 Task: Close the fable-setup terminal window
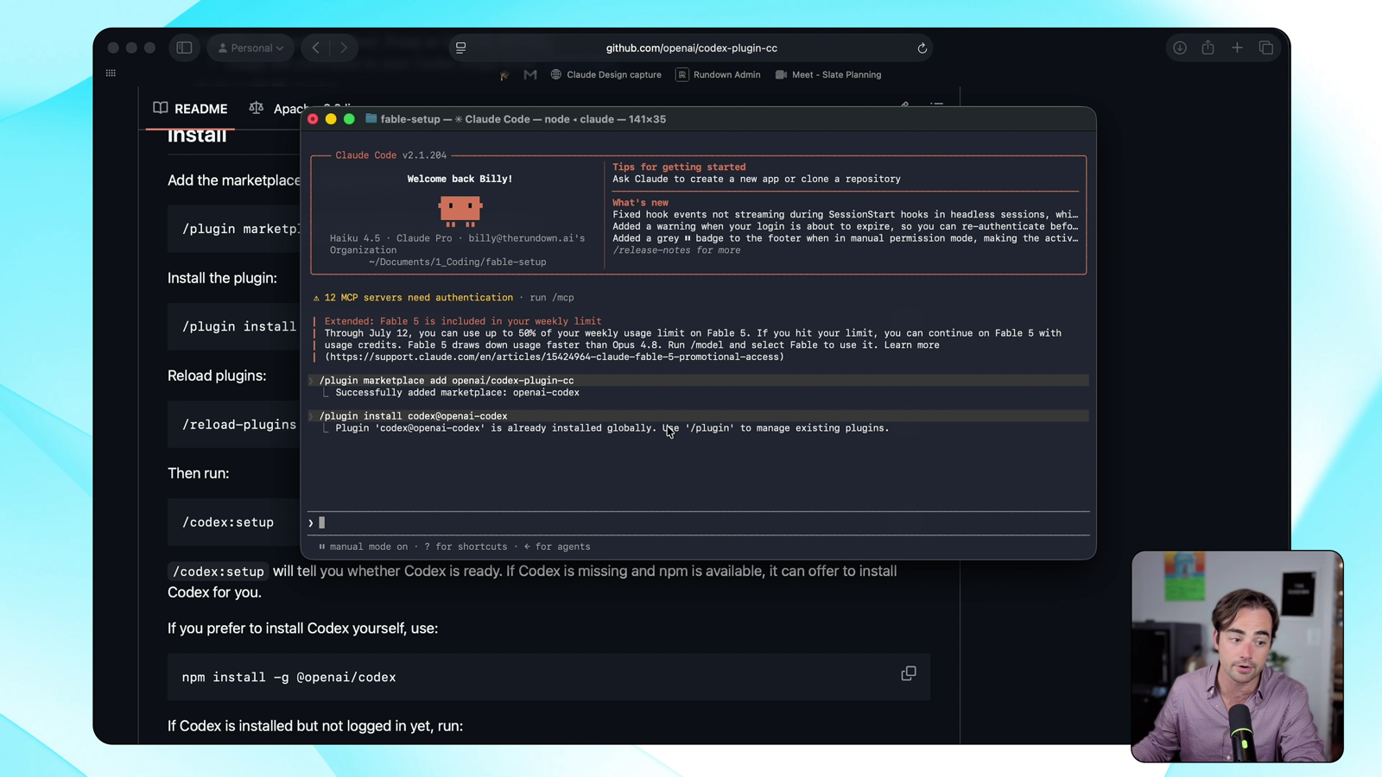[313, 119]
